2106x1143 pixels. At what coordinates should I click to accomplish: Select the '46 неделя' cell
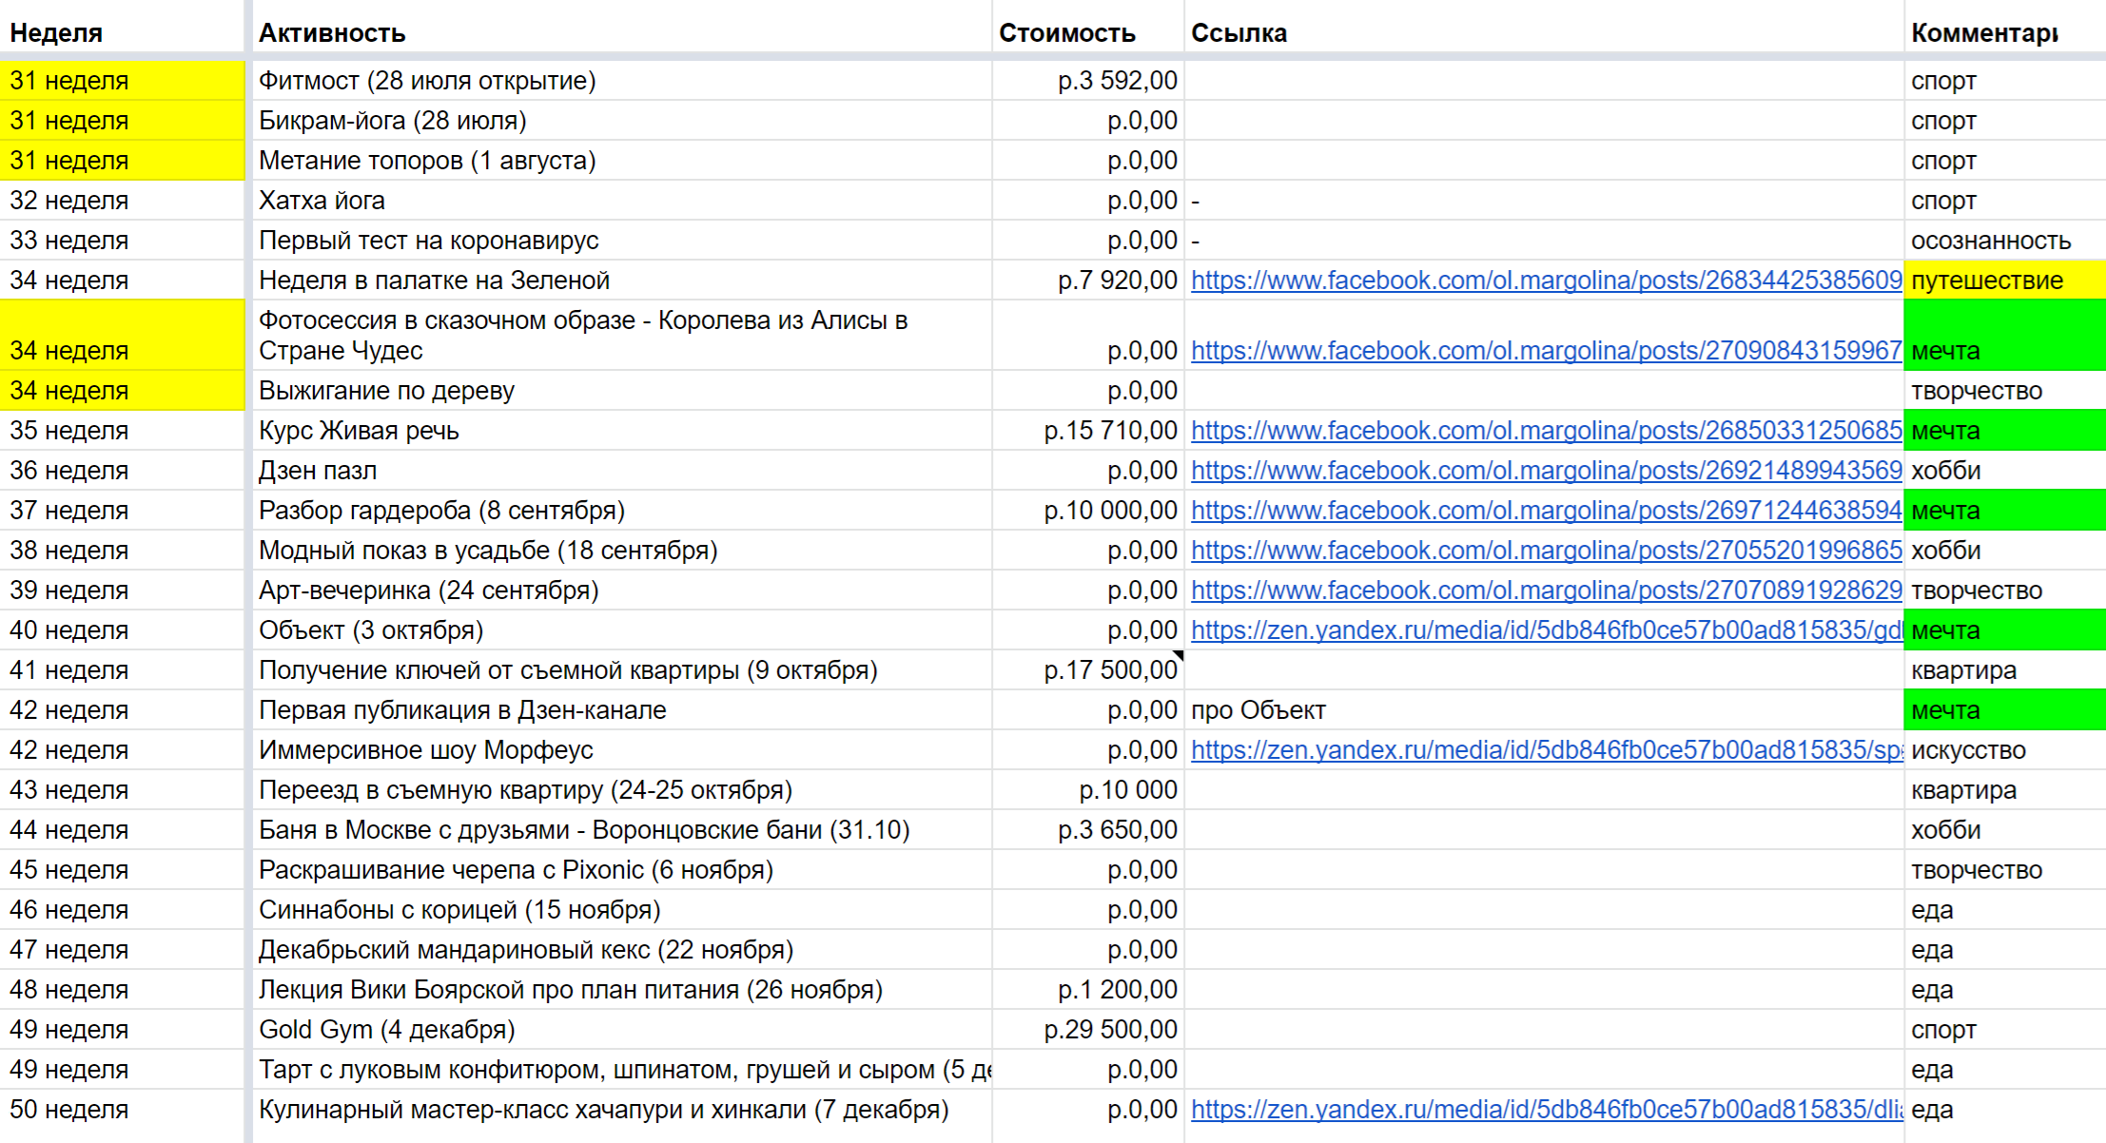(x=122, y=910)
